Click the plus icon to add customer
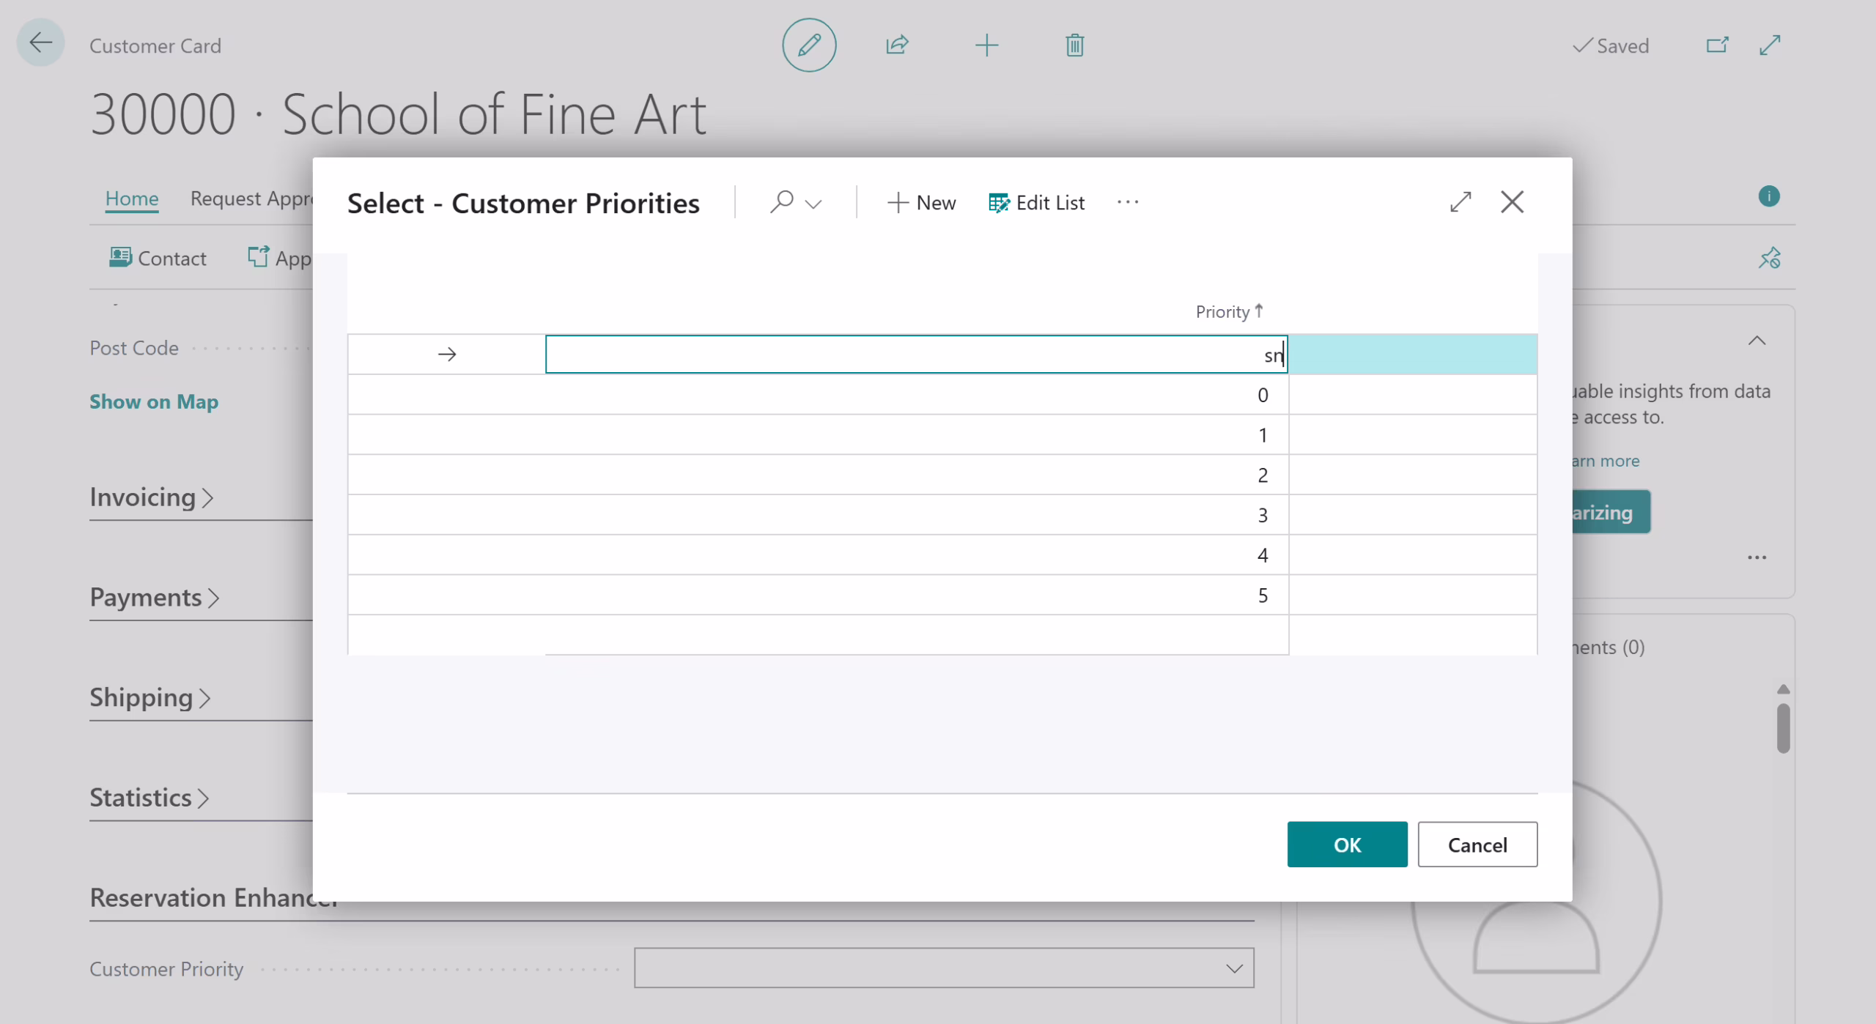This screenshot has height=1024, width=1876. pyautogui.click(x=986, y=45)
